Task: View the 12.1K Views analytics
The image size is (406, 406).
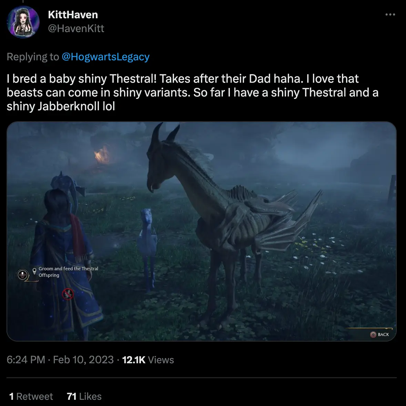Action: 148,359
